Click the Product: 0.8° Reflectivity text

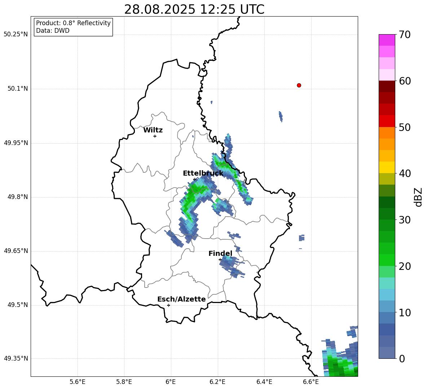(73, 23)
